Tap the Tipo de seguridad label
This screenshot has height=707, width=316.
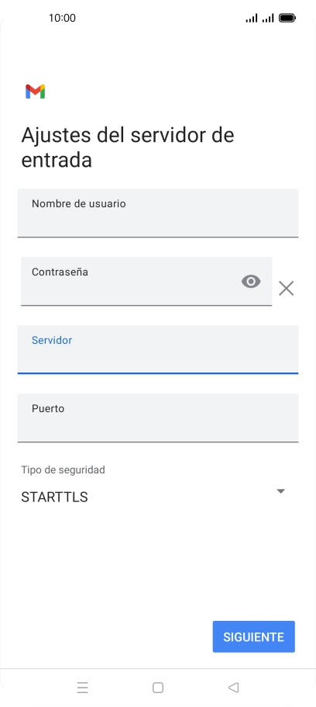(63, 470)
